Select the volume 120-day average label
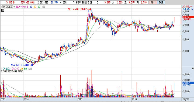Image resolution: width=194 pixels, height=102 pixels. coord(30,69)
